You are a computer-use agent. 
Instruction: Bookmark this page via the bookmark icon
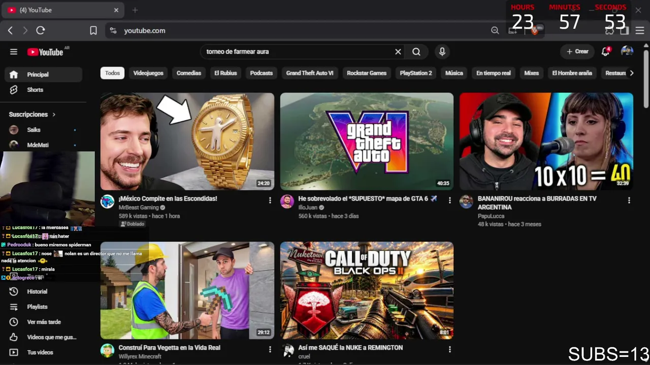tap(93, 30)
